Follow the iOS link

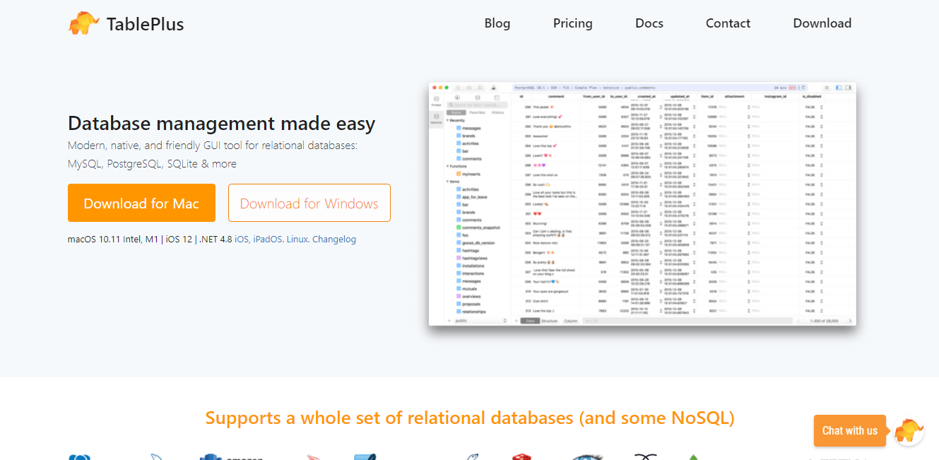pyautogui.click(x=242, y=240)
